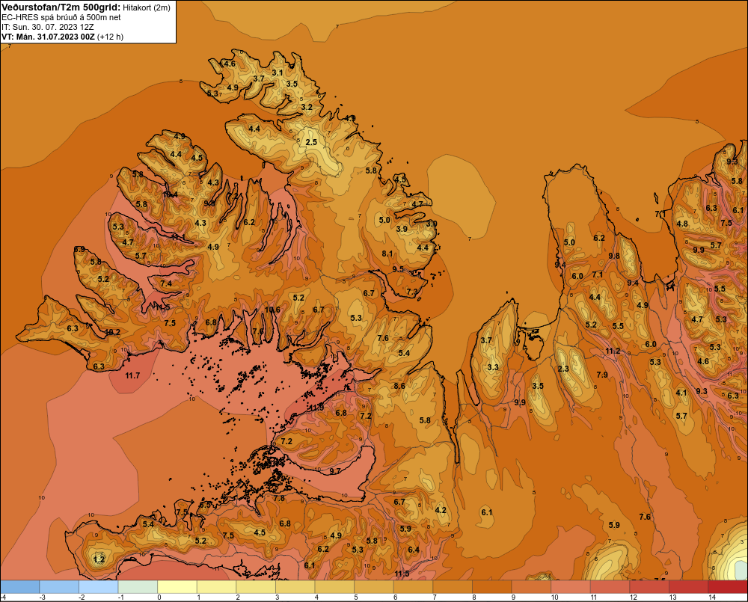Click the dark red legend swatch above 14
Image resolution: width=748 pixels, height=602 pixels.
point(728,587)
